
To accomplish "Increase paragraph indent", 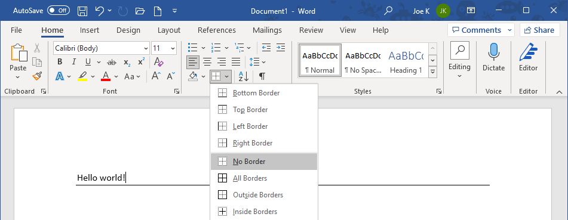I will pyautogui.click(x=280, y=48).
